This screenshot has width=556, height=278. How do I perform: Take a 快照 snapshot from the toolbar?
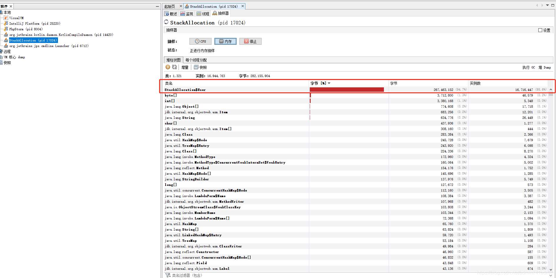coord(200,67)
